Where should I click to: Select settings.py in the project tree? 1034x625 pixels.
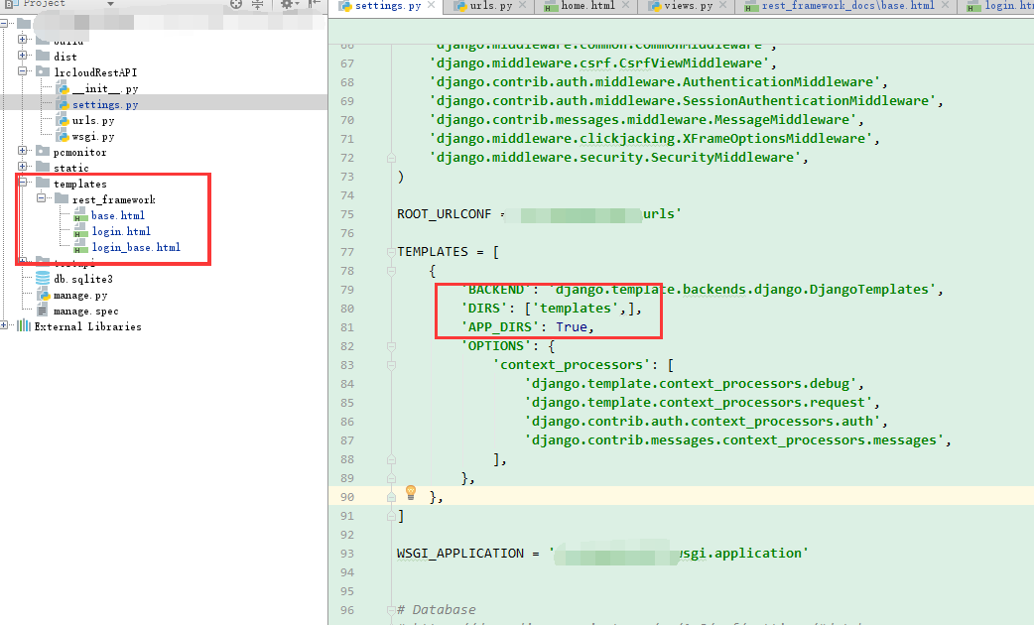point(105,105)
